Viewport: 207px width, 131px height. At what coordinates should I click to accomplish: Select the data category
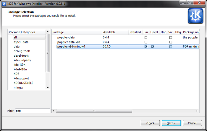(17, 47)
